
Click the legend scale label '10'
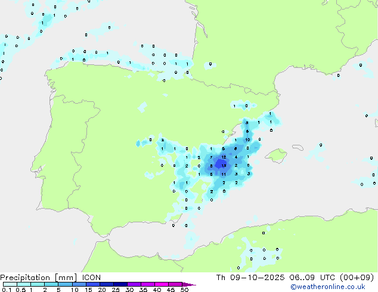[75, 290]
